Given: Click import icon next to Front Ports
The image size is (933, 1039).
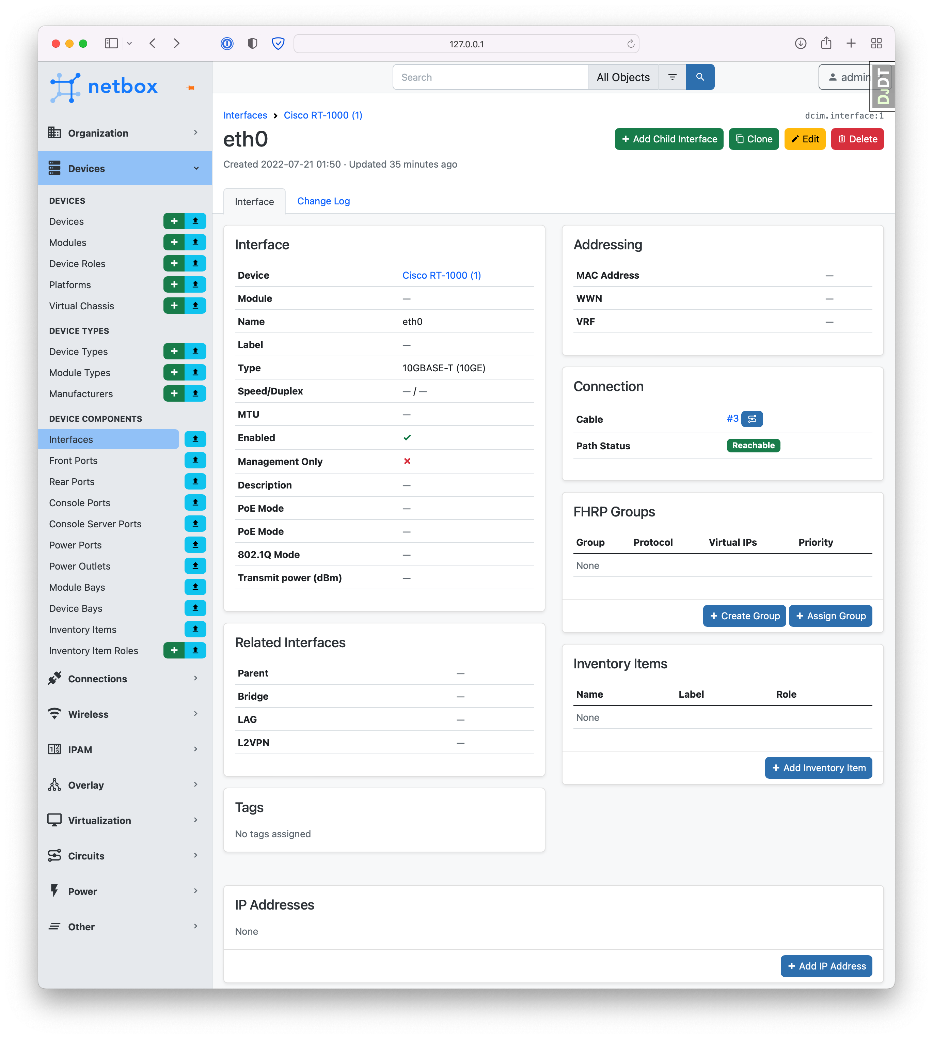Looking at the screenshot, I should (x=195, y=461).
